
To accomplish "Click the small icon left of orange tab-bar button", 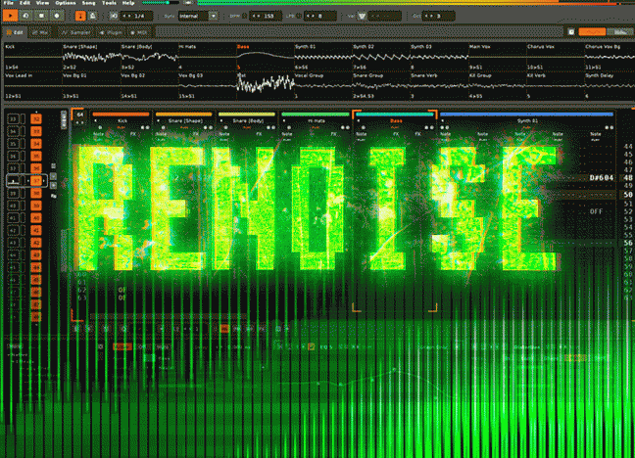I will tap(571, 32).
